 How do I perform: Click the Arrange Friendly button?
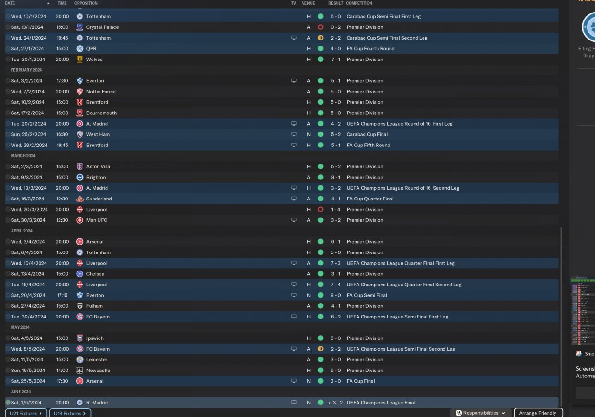coord(538,413)
